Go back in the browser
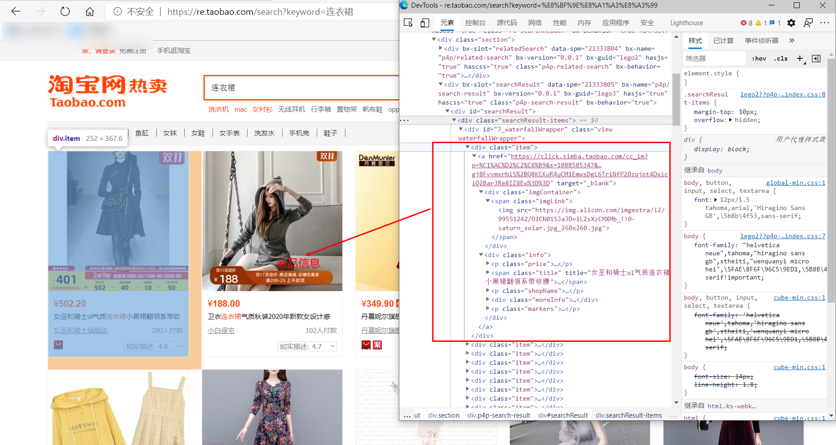The image size is (836, 445). click(x=16, y=12)
